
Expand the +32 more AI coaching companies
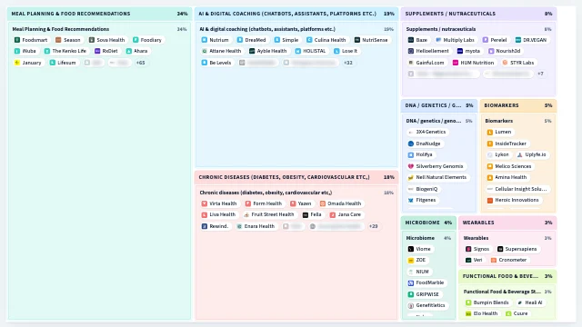pyautogui.click(x=348, y=63)
